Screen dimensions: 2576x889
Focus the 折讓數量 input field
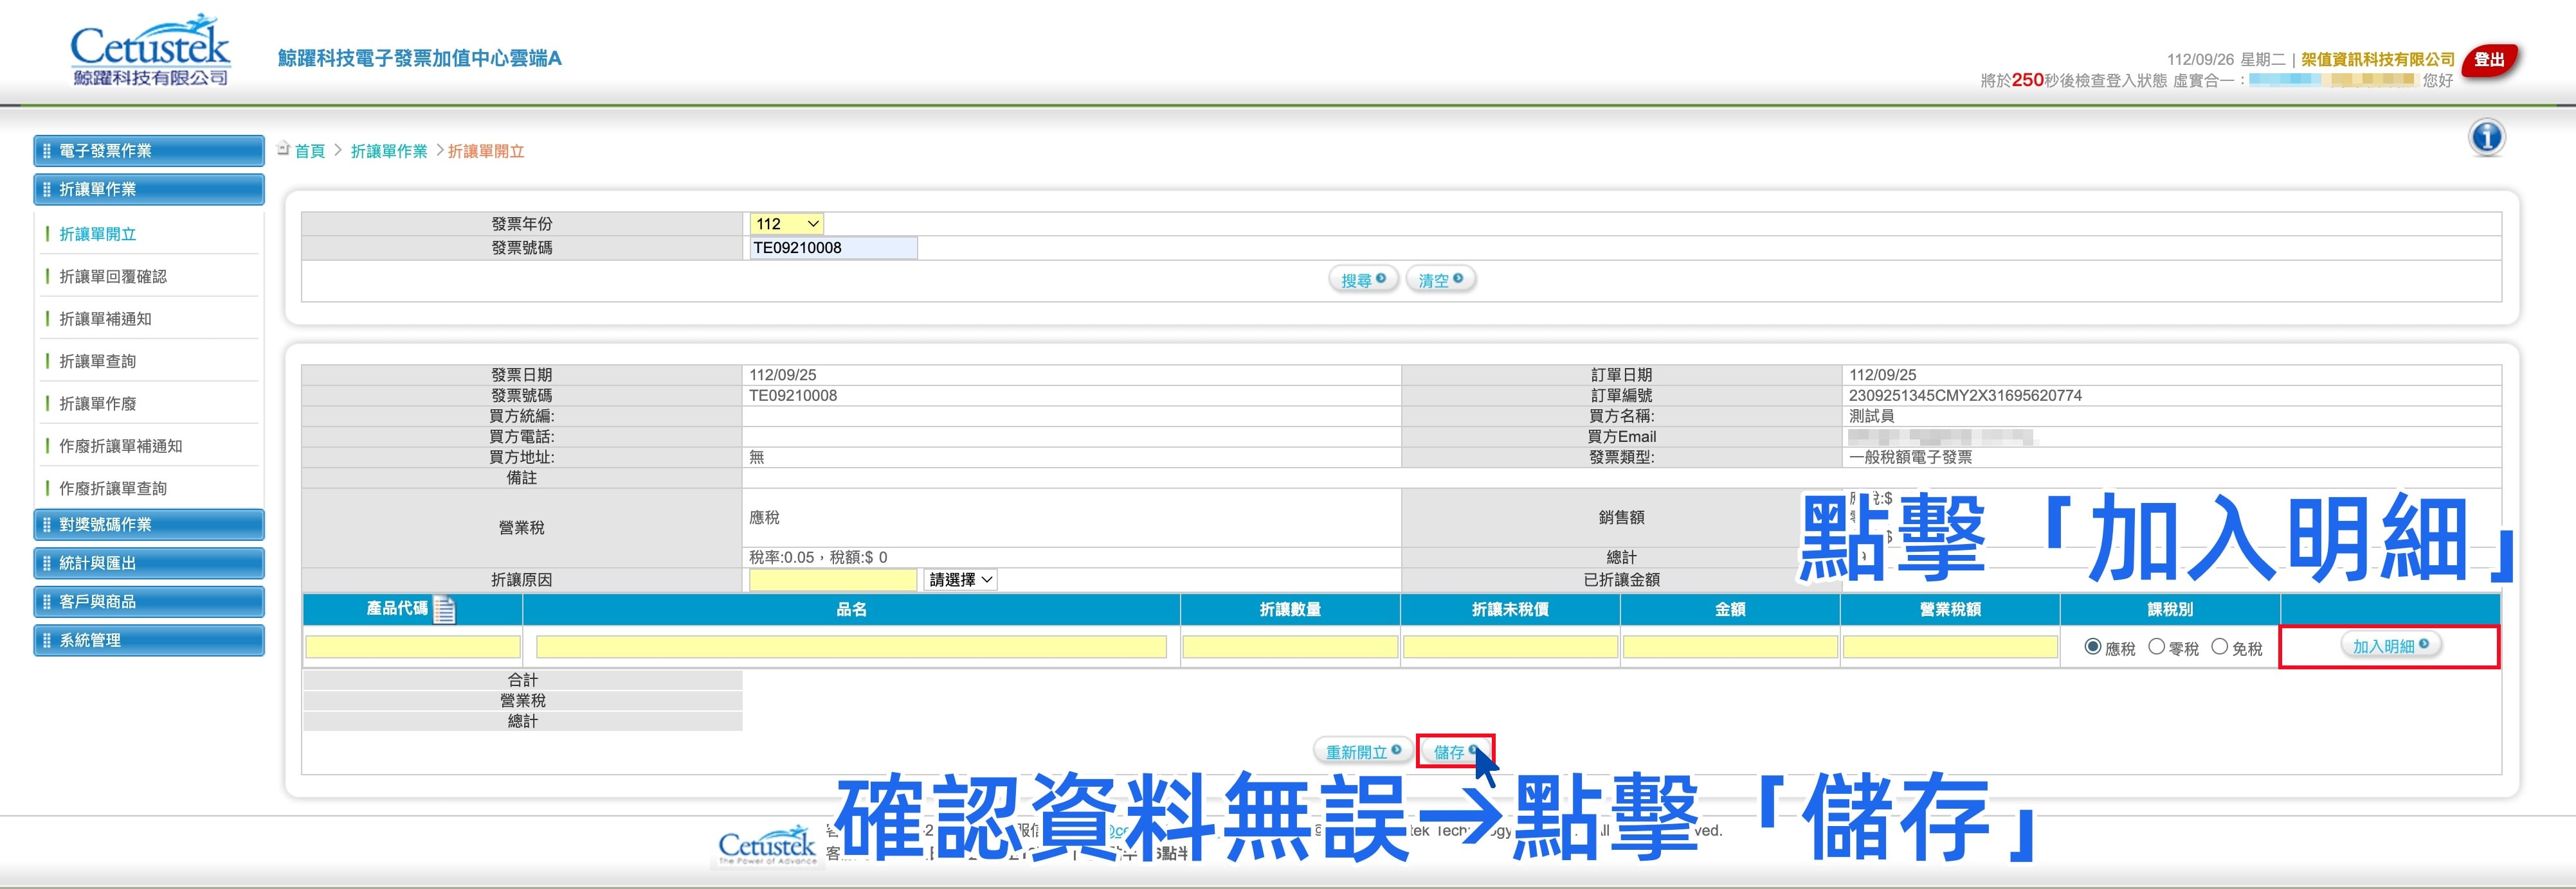tap(1290, 647)
